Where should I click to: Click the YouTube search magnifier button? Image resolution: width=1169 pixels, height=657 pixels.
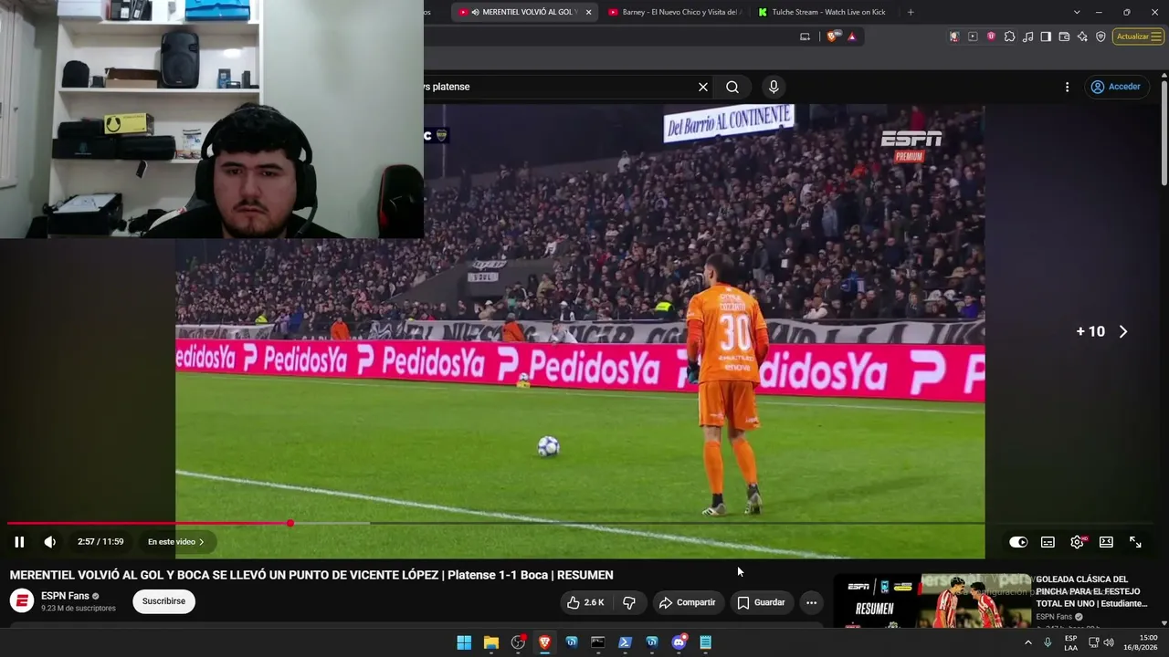click(x=732, y=87)
